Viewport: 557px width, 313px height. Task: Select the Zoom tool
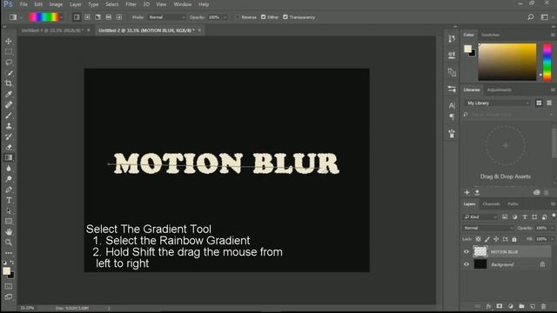[9, 243]
